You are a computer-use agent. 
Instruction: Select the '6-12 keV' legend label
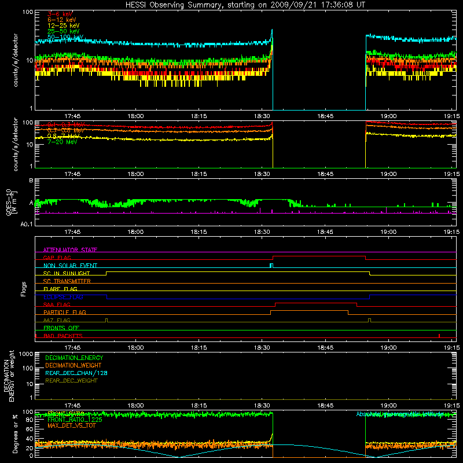point(62,20)
